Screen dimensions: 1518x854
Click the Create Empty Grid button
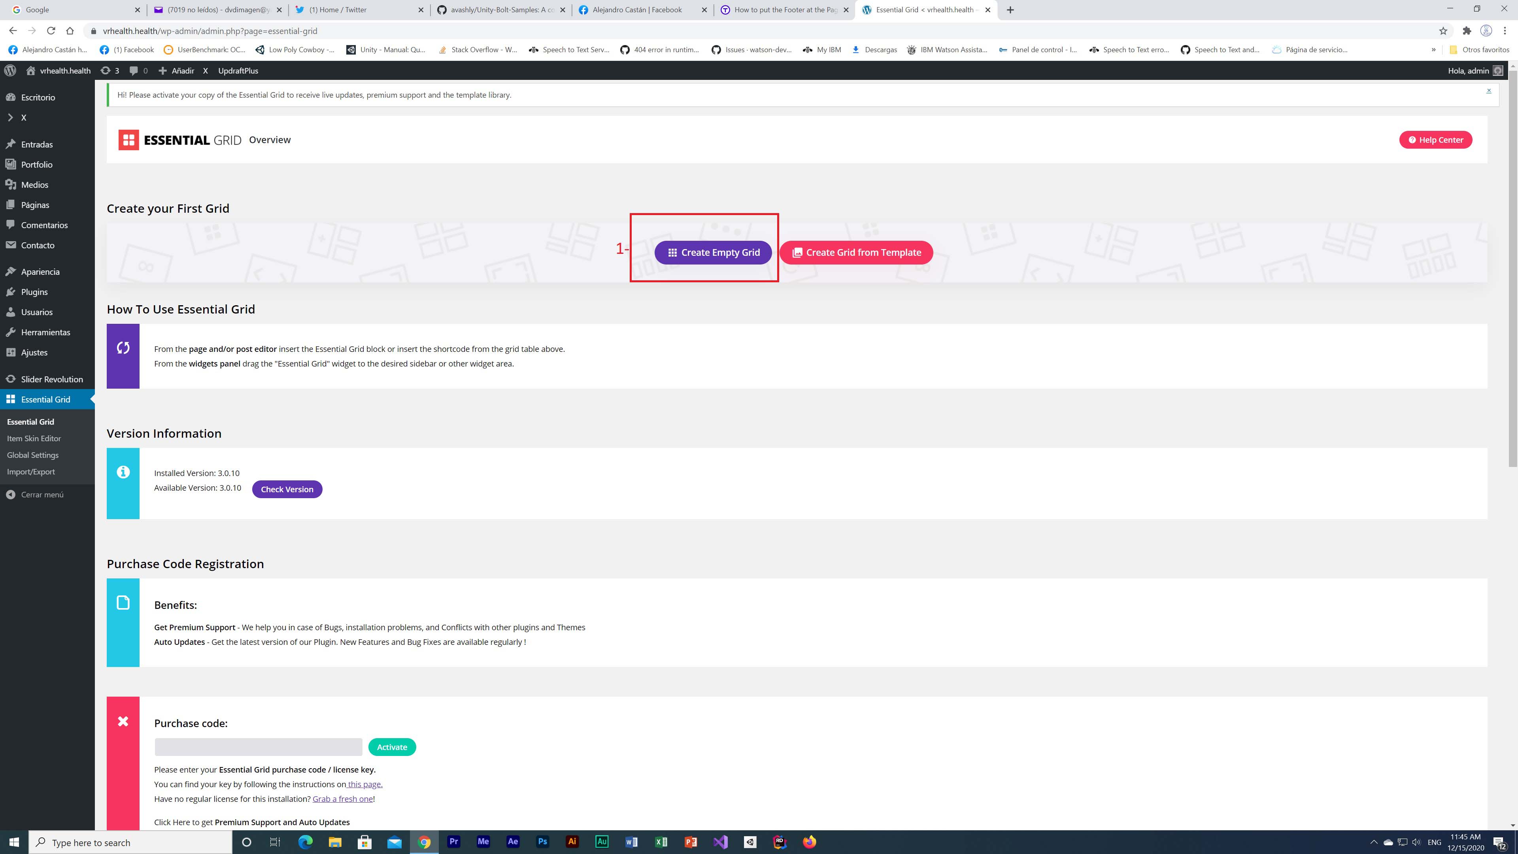tap(713, 252)
